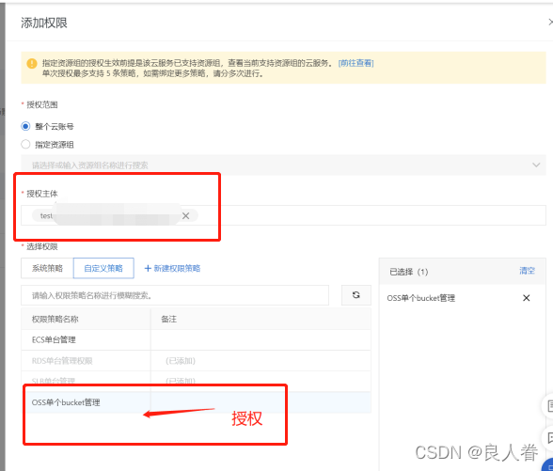Click the (已添加) note on the RDS row

point(181,361)
